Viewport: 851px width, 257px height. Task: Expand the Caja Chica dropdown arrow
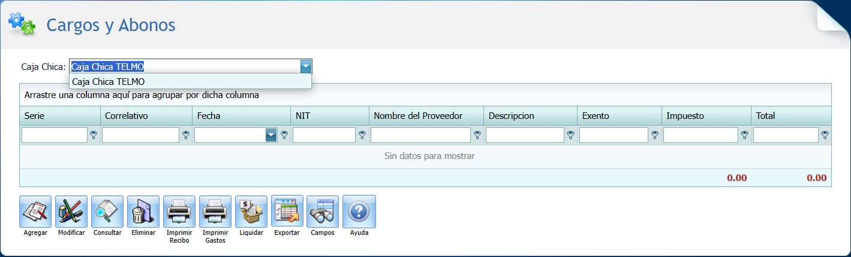pos(306,66)
